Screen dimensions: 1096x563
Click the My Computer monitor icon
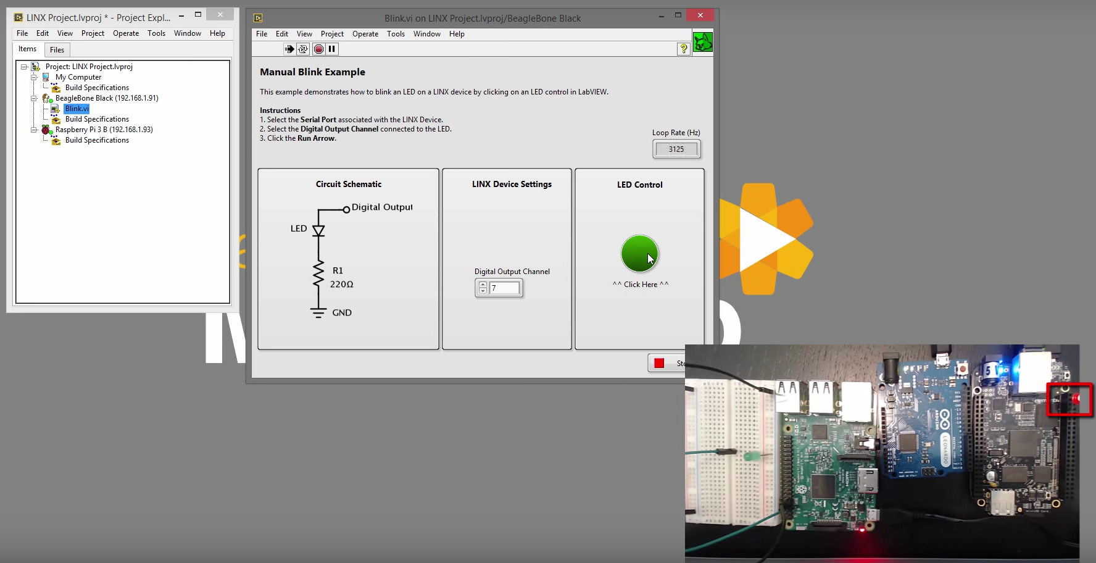click(46, 77)
